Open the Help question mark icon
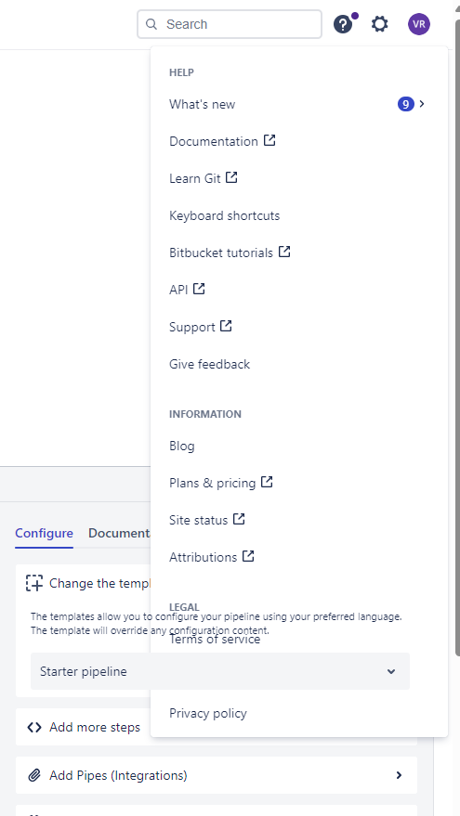Image resolution: width=460 pixels, height=816 pixels. click(343, 24)
